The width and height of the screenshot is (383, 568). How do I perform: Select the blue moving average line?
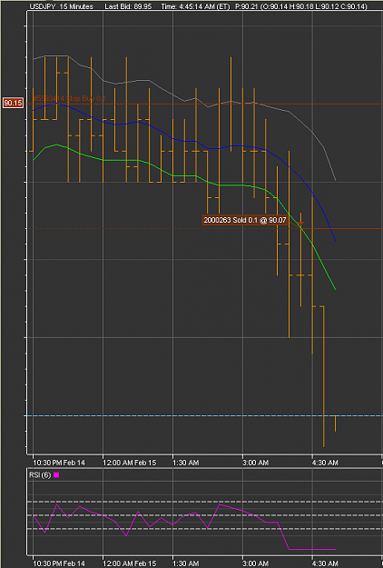tap(184, 141)
